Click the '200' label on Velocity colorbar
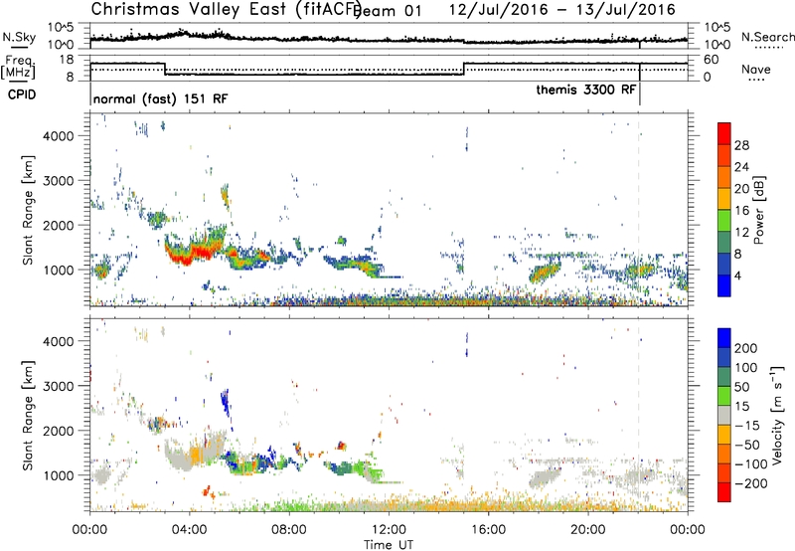795x551 pixels. (x=746, y=348)
